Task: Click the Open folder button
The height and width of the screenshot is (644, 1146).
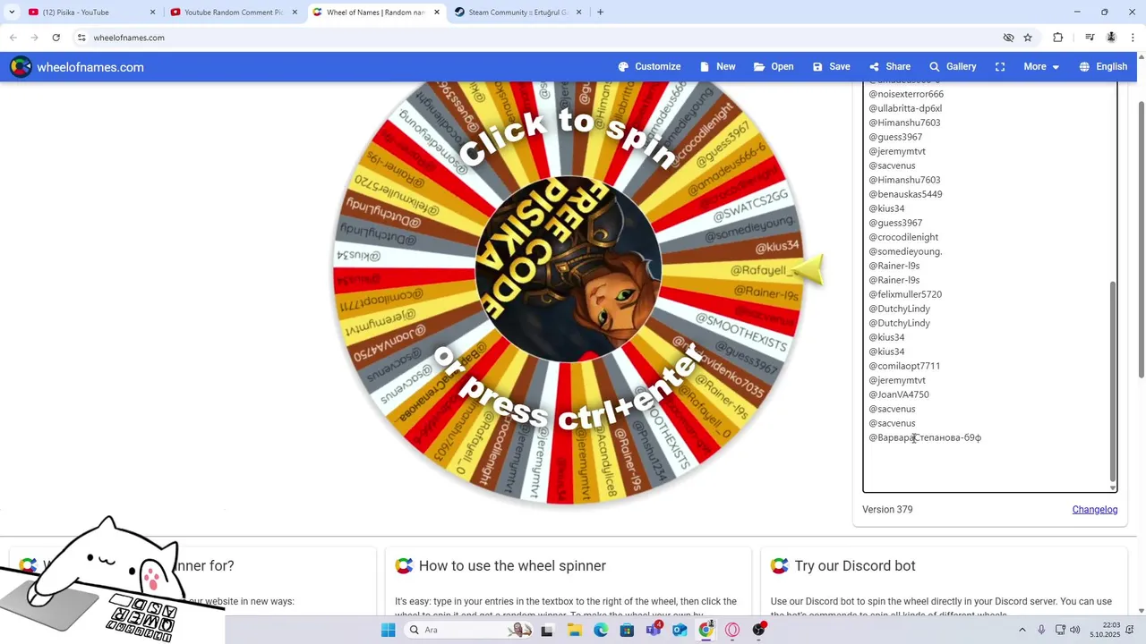Action: (x=774, y=67)
